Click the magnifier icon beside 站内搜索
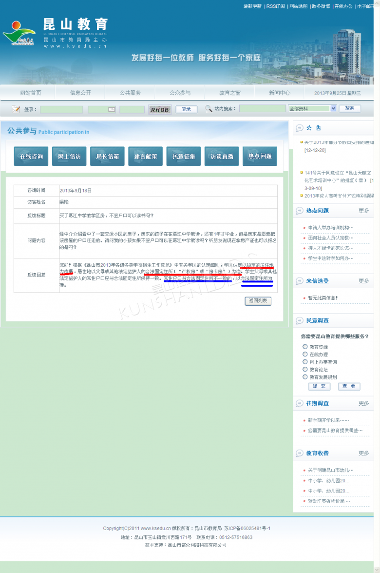Viewport: 380px width, 573px height. pos(209,109)
